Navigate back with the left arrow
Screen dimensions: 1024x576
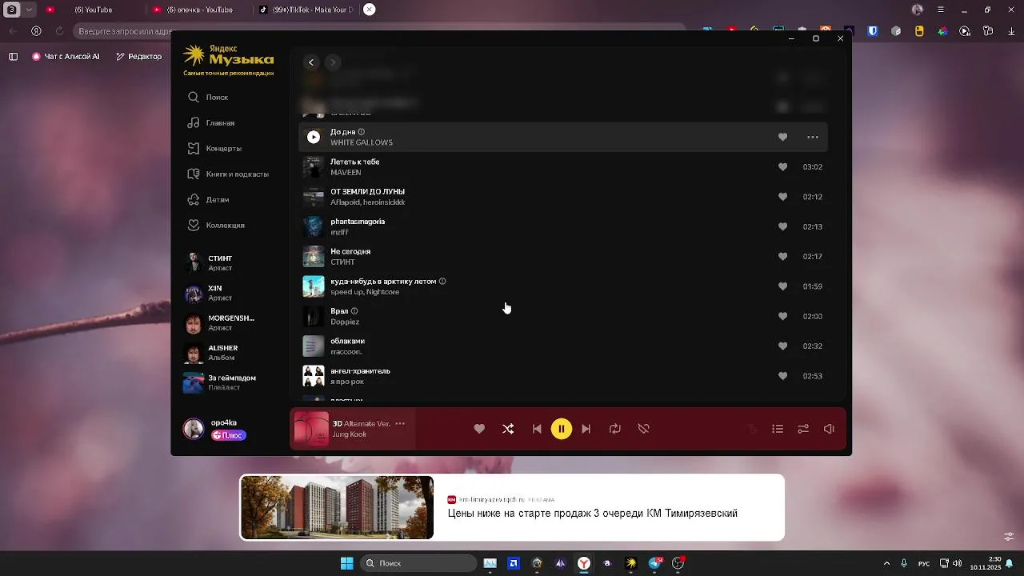[311, 62]
